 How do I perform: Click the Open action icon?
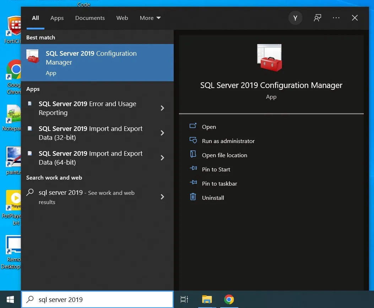[193, 126]
